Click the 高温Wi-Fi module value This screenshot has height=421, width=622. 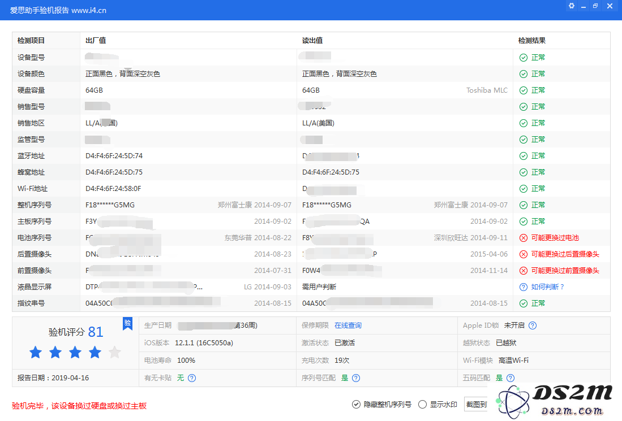tap(513, 361)
